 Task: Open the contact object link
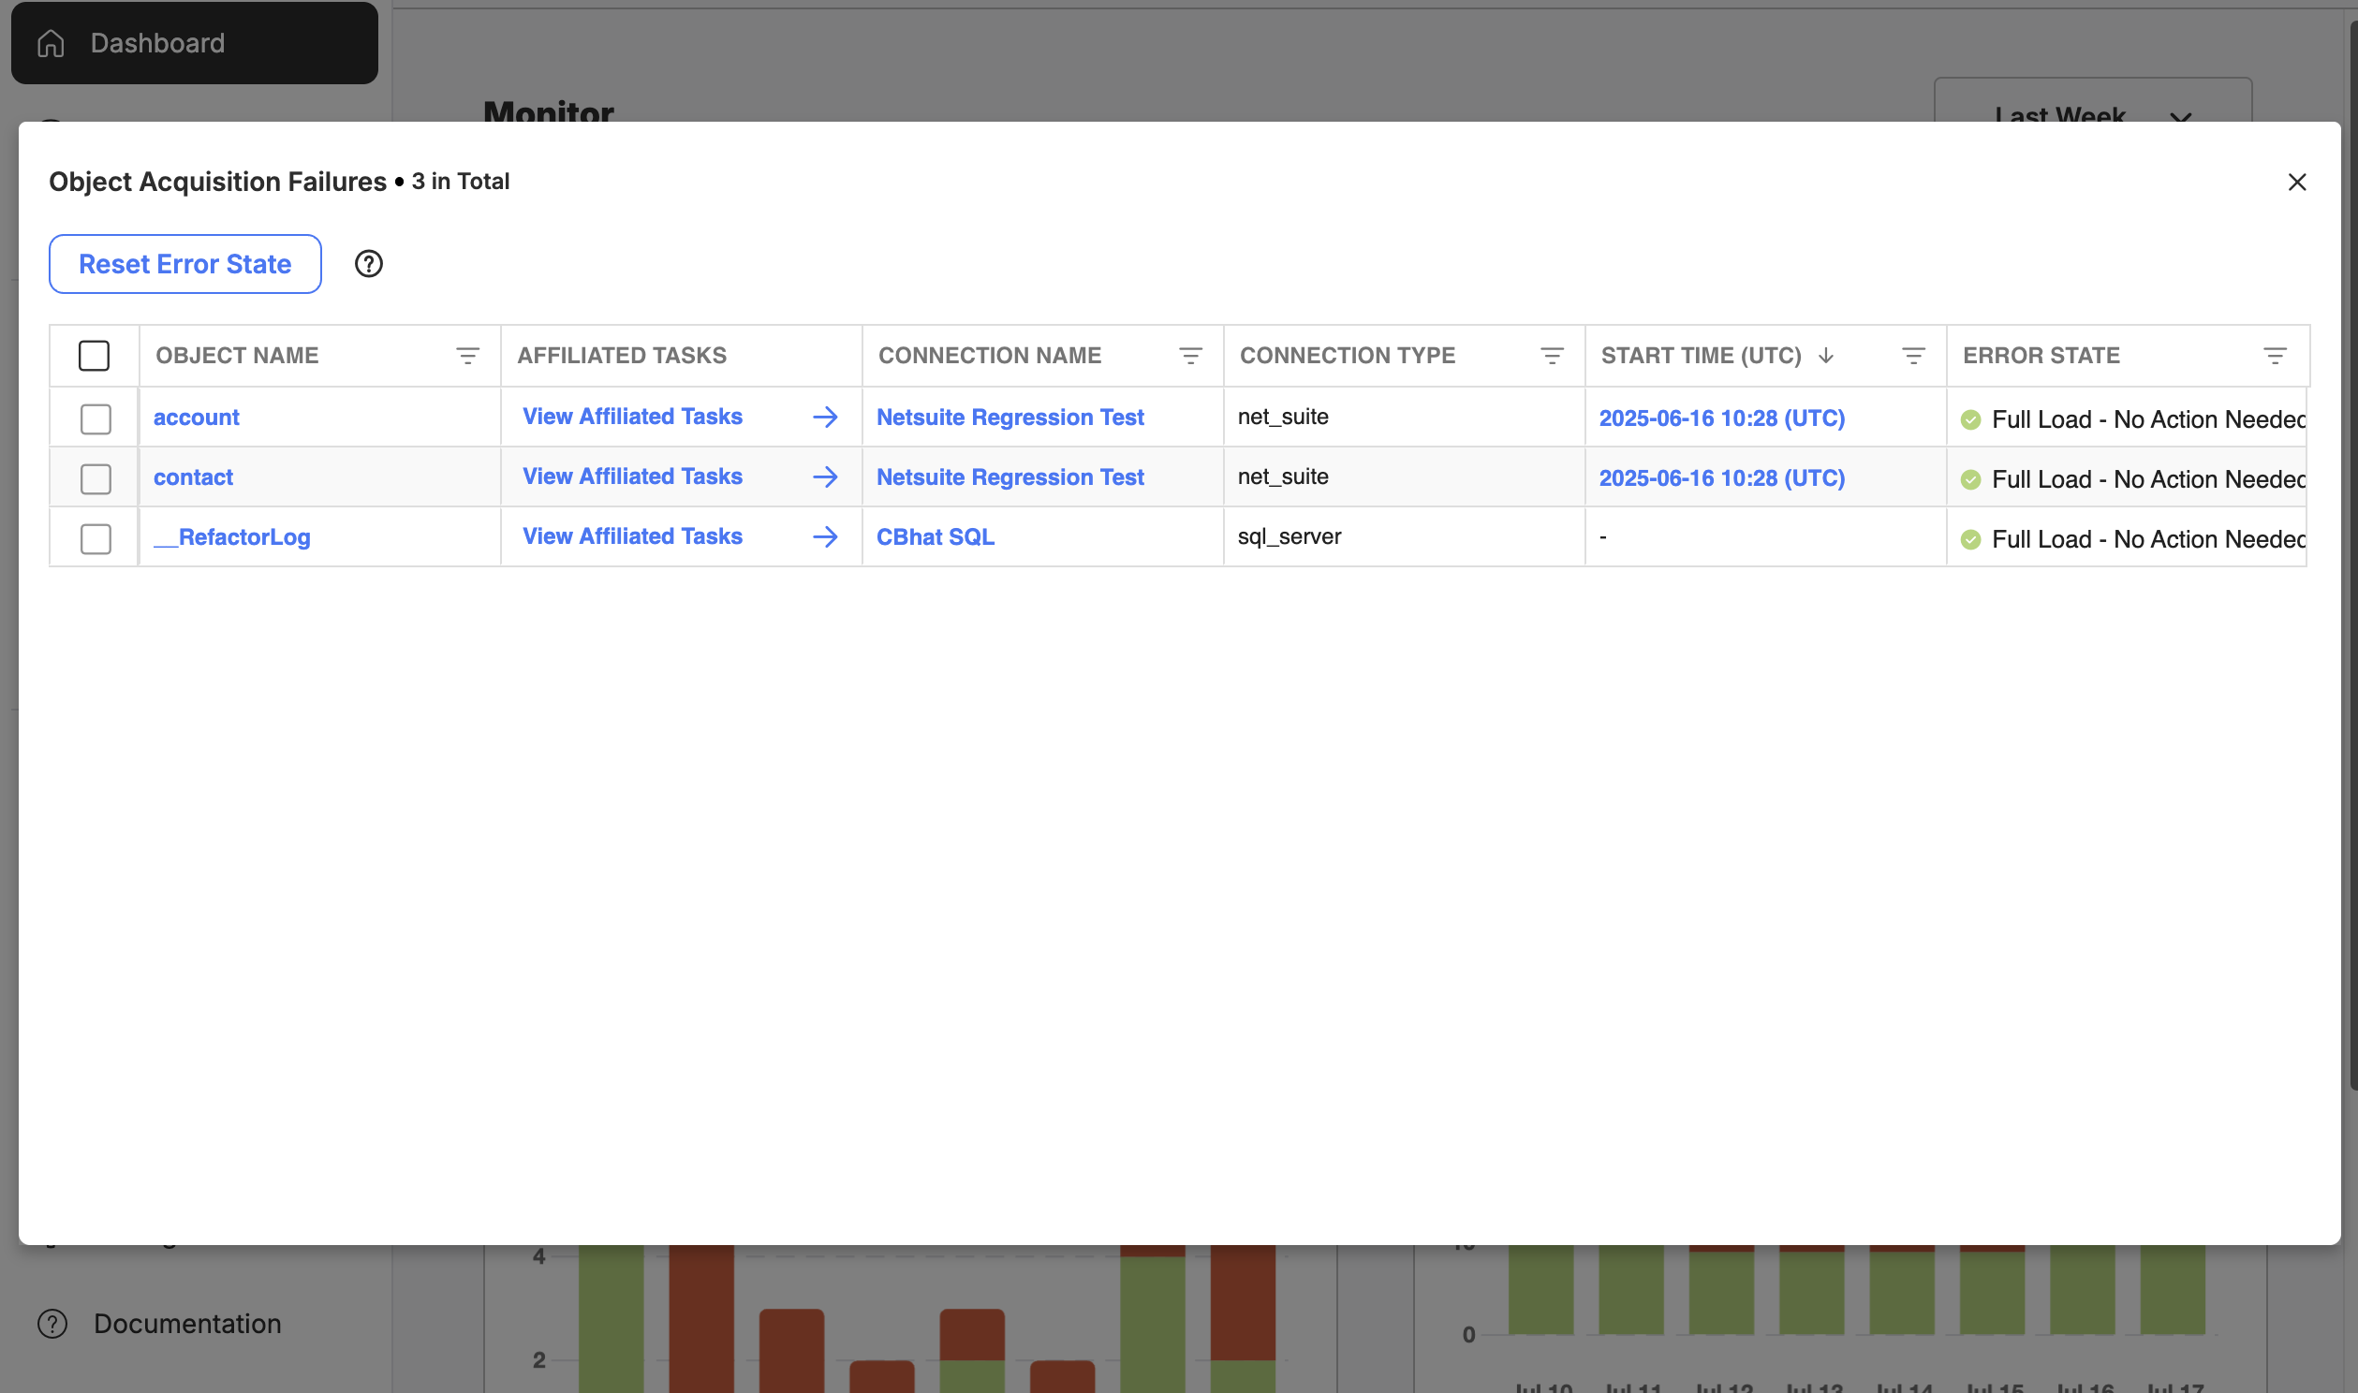[x=193, y=477]
